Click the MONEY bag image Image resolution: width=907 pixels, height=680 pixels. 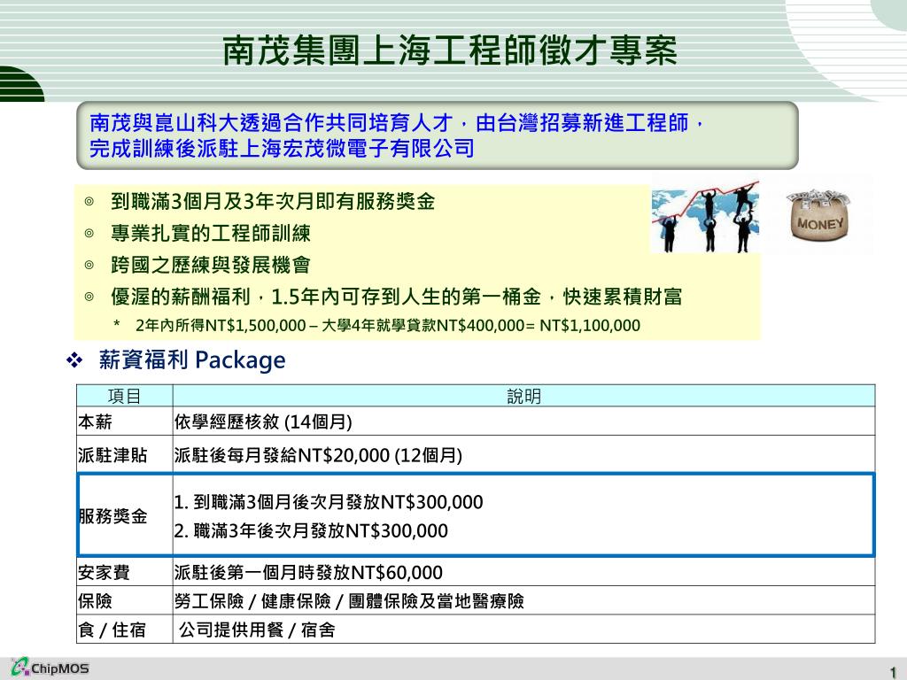click(x=818, y=216)
